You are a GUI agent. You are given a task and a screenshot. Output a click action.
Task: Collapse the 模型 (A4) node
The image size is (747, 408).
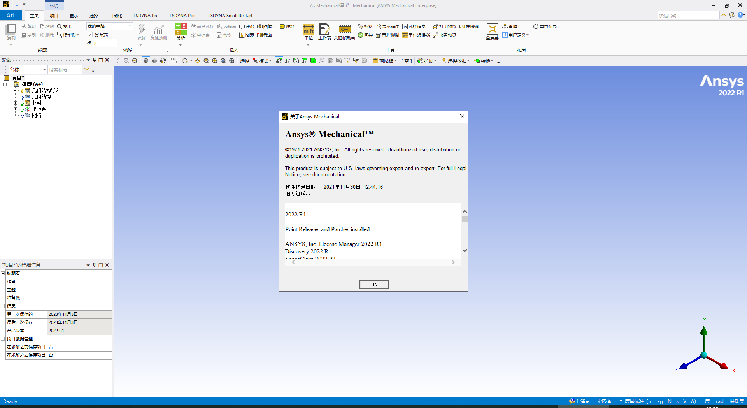click(5, 84)
